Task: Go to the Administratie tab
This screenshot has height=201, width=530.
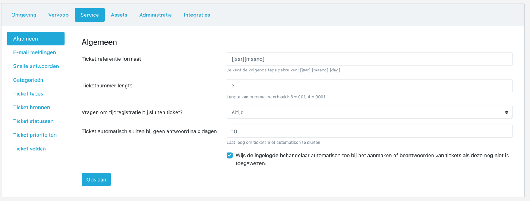Action: (156, 15)
